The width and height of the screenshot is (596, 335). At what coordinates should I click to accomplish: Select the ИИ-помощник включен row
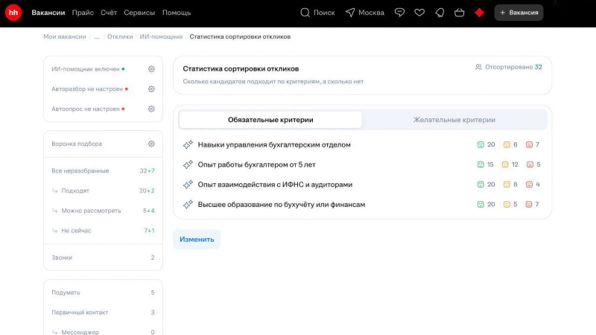(103, 68)
